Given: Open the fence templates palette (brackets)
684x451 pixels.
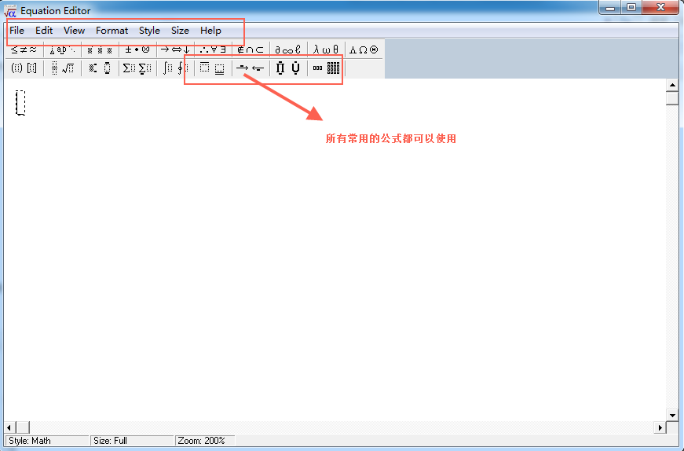Looking at the screenshot, I should click(x=24, y=68).
